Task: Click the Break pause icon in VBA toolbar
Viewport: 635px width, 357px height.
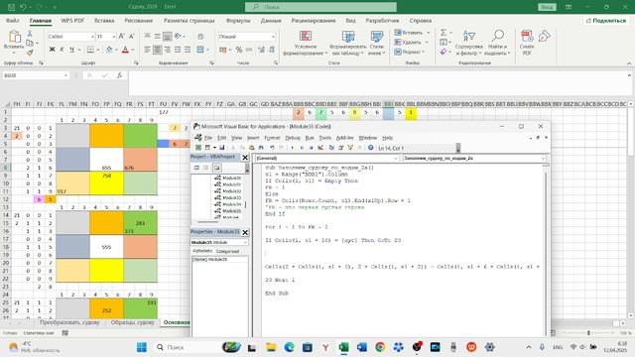Action: pos(302,148)
